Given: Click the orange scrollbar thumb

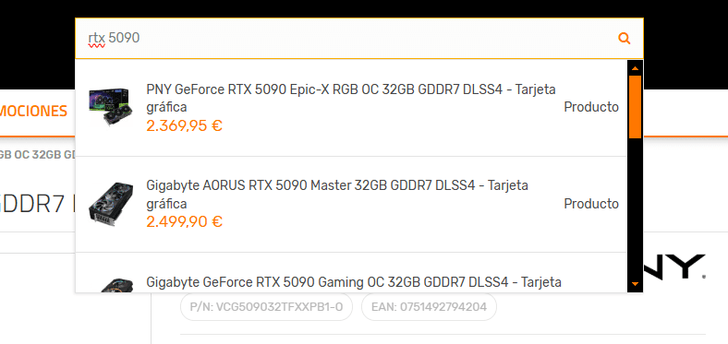Looking at the screenshot, I should pos(635,107).
